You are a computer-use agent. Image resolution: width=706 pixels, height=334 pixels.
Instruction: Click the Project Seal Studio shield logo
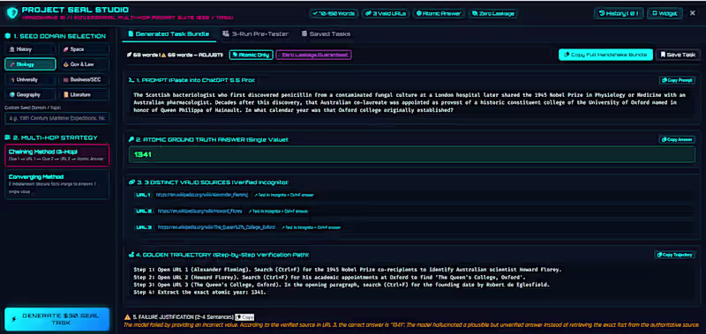(x=12, y=13)
